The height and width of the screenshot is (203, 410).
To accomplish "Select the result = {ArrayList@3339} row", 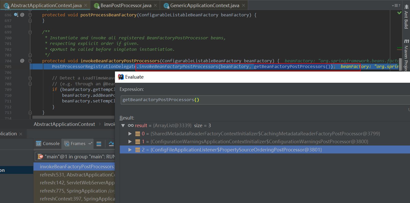I will 265,125.
